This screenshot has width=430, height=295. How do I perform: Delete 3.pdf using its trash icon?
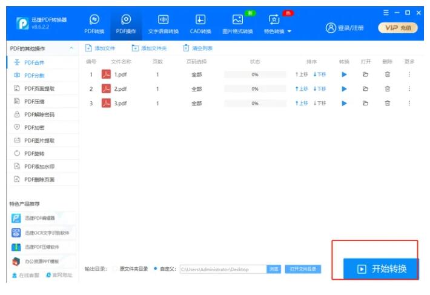[388, 104]
